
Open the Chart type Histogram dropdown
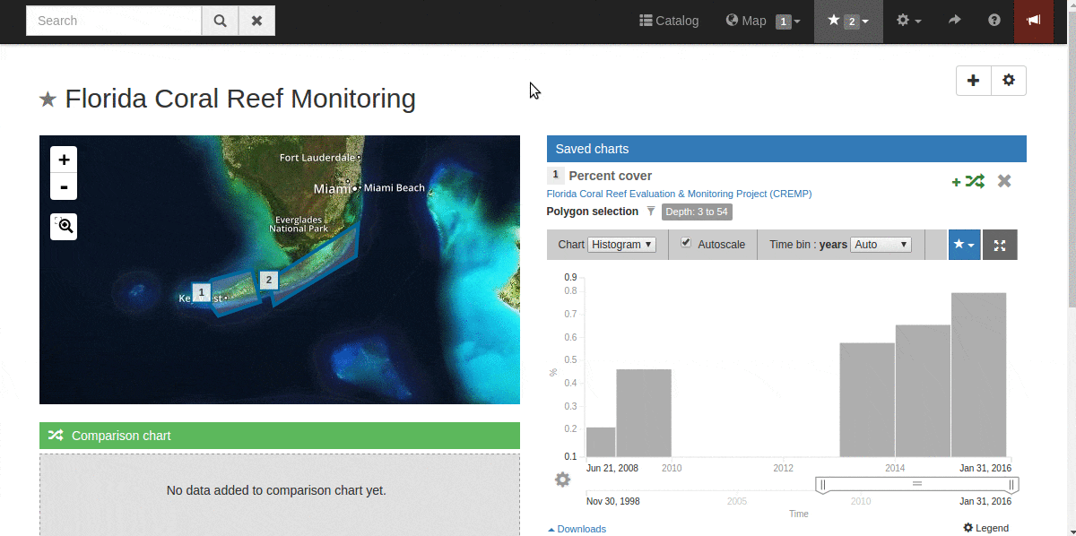pos(622,244)
